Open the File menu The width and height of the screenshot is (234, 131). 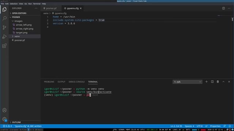pyautogui.click(x=3, y=4)
